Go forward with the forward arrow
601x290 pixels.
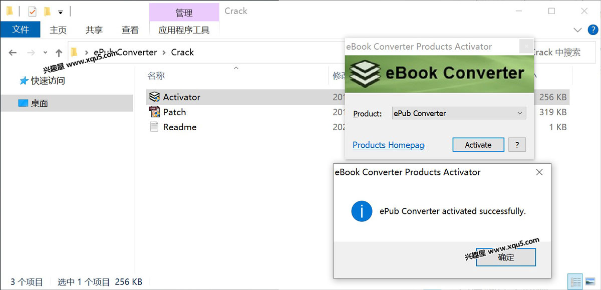[31, 53]
